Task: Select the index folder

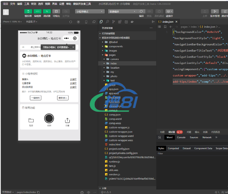Action: 127,63
